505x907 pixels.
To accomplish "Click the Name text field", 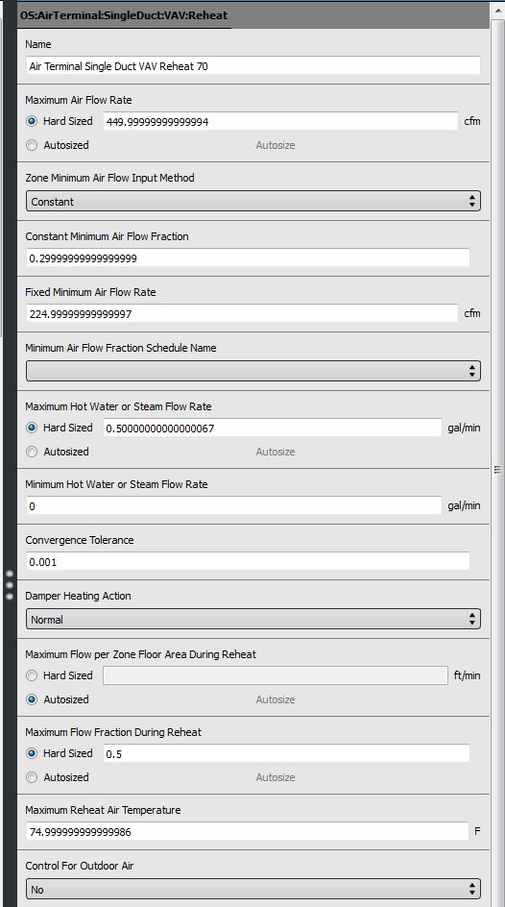I will pyautogui.click(x=253, y=65).
